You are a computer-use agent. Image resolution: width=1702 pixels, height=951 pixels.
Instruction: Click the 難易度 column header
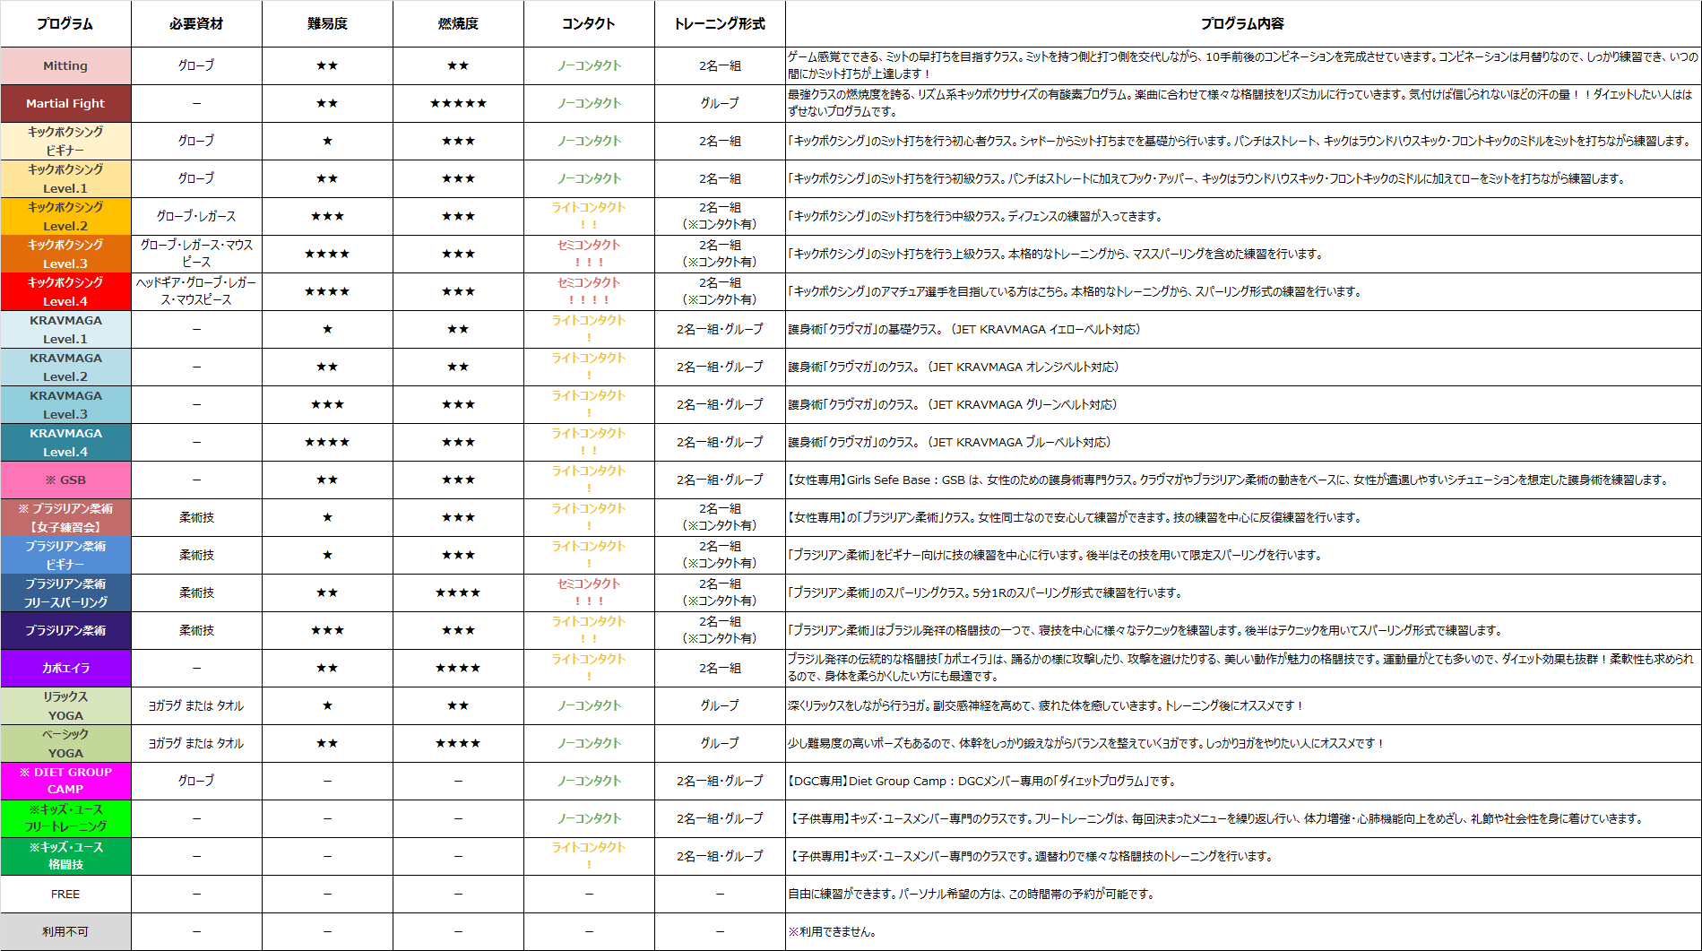click(x=327, y=23)
